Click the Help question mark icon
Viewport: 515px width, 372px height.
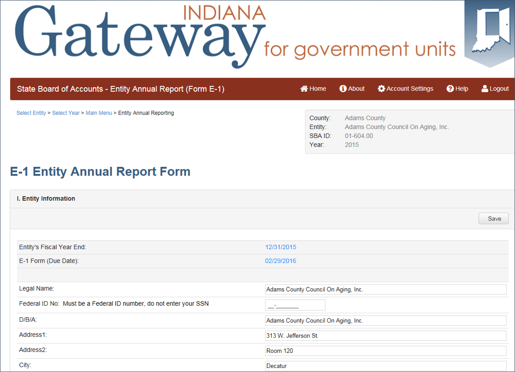click(450, 89)
